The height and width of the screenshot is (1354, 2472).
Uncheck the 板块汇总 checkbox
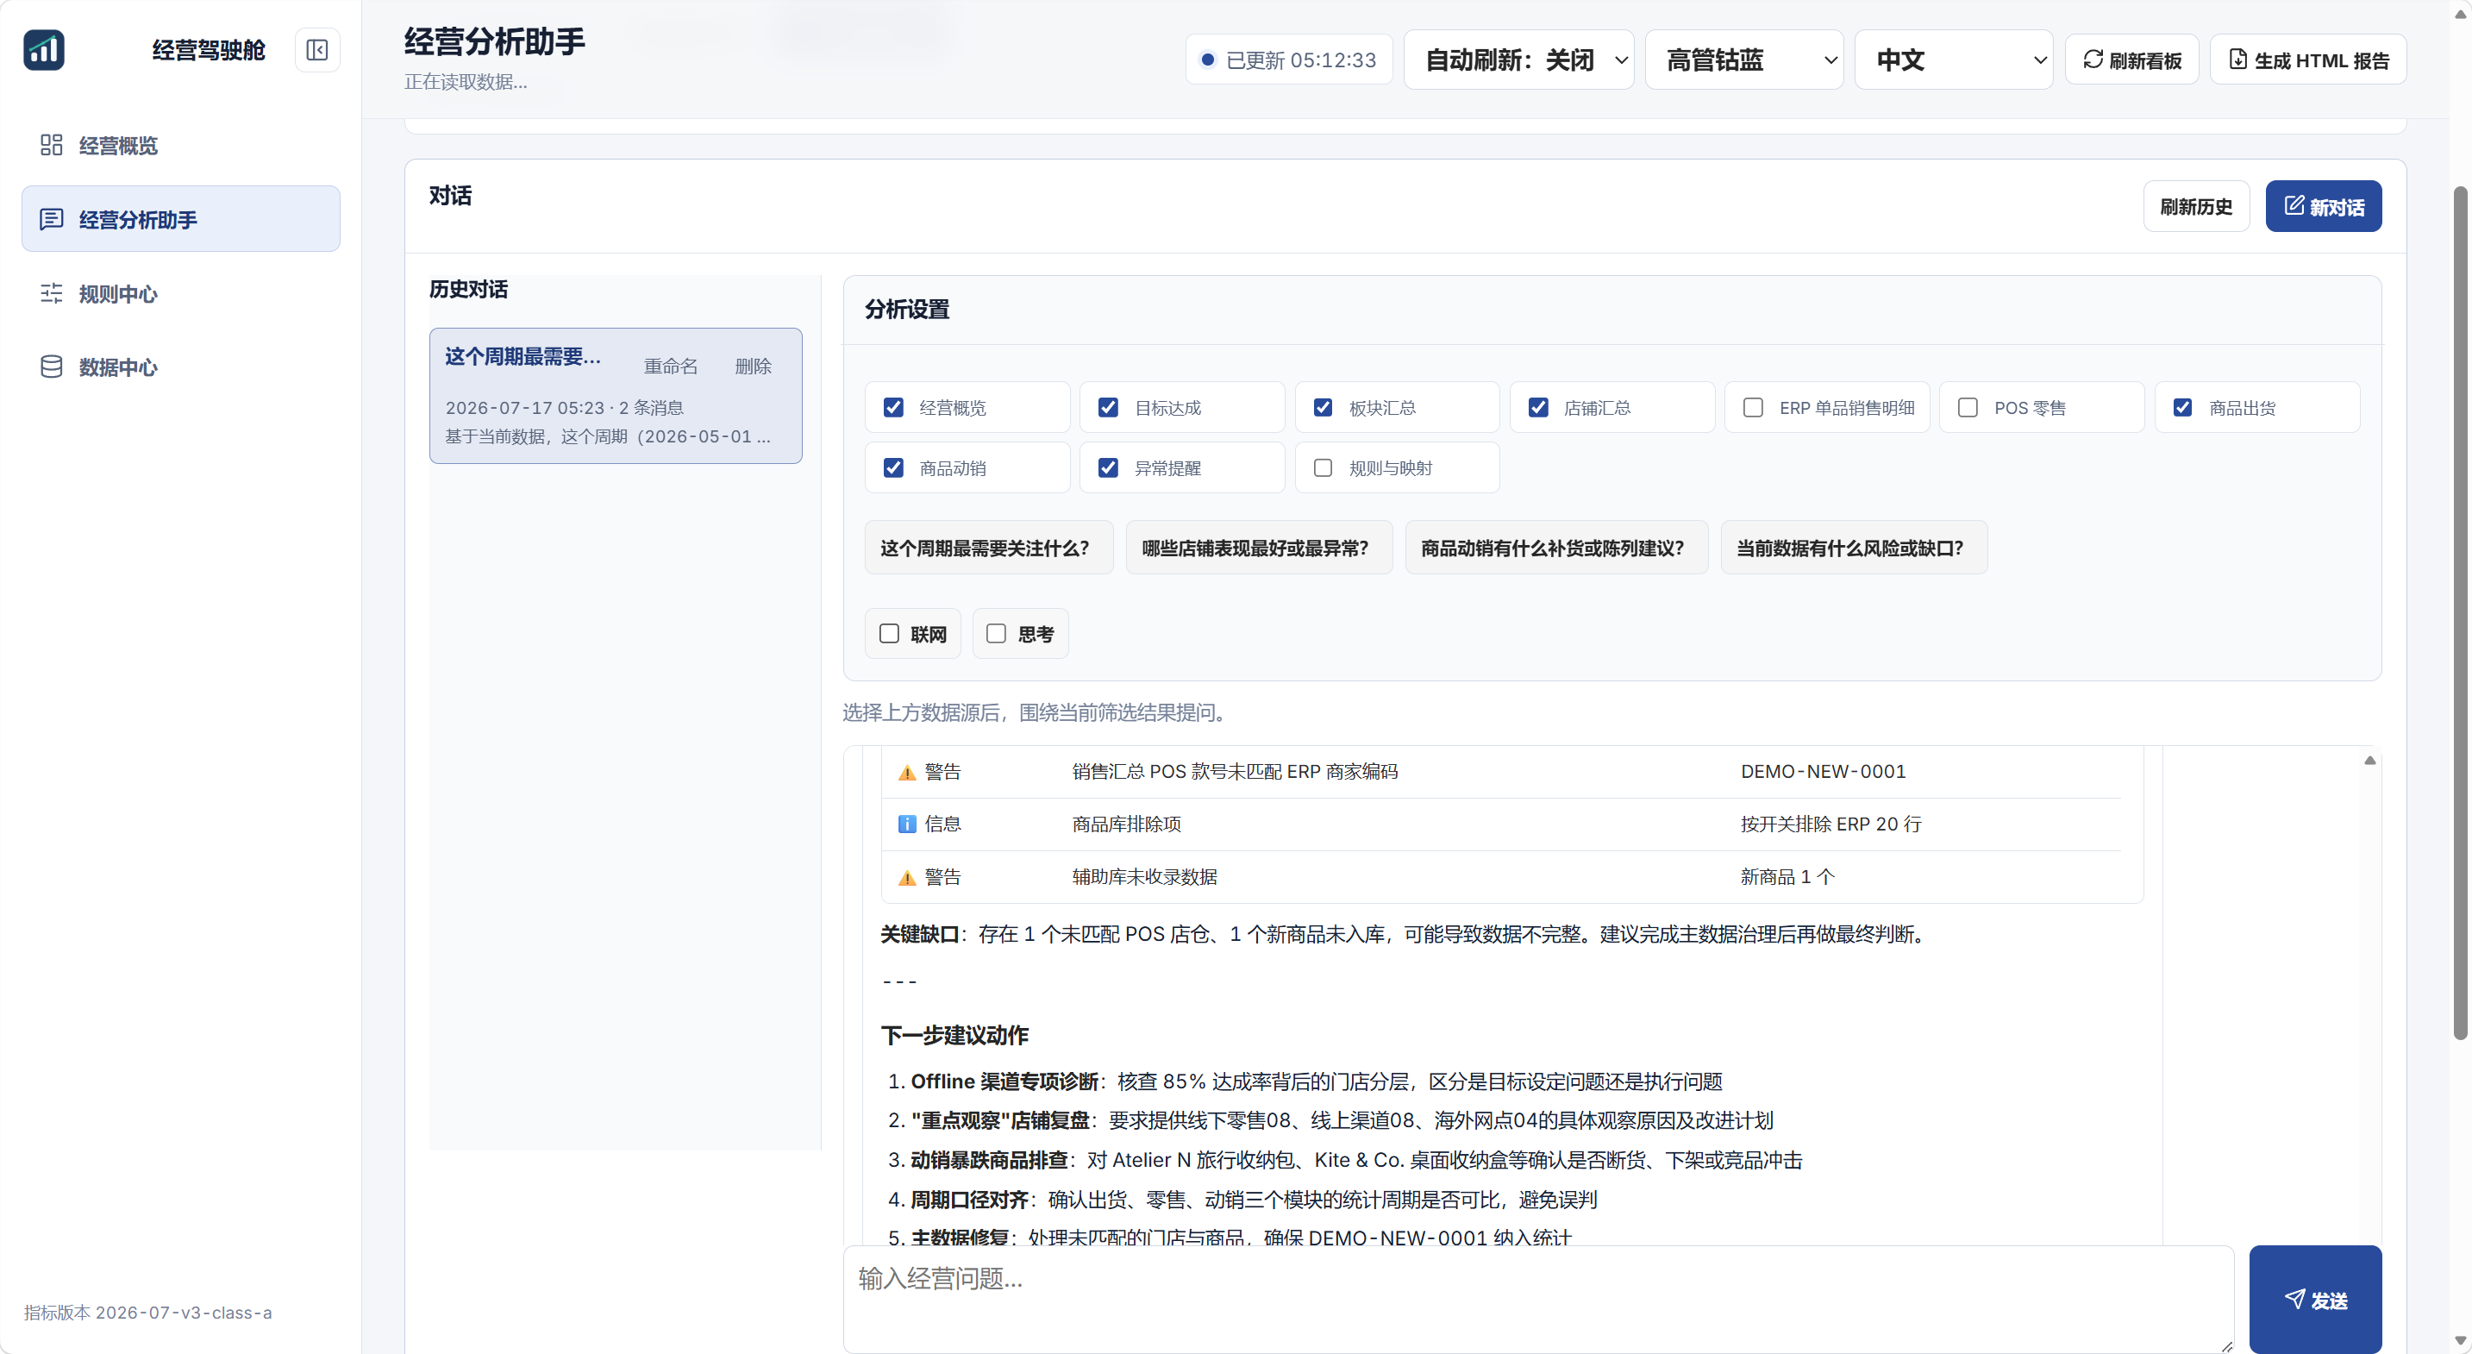point(1324,407)
